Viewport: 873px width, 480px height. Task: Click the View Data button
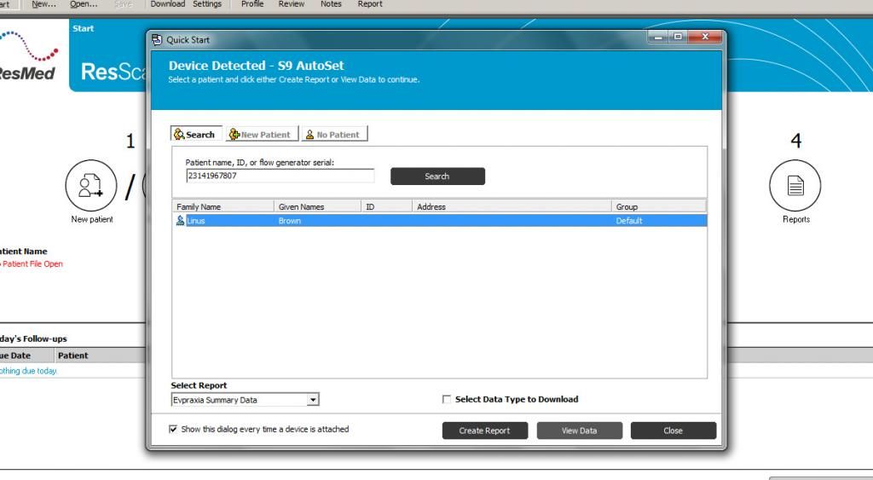pos(579,431)
